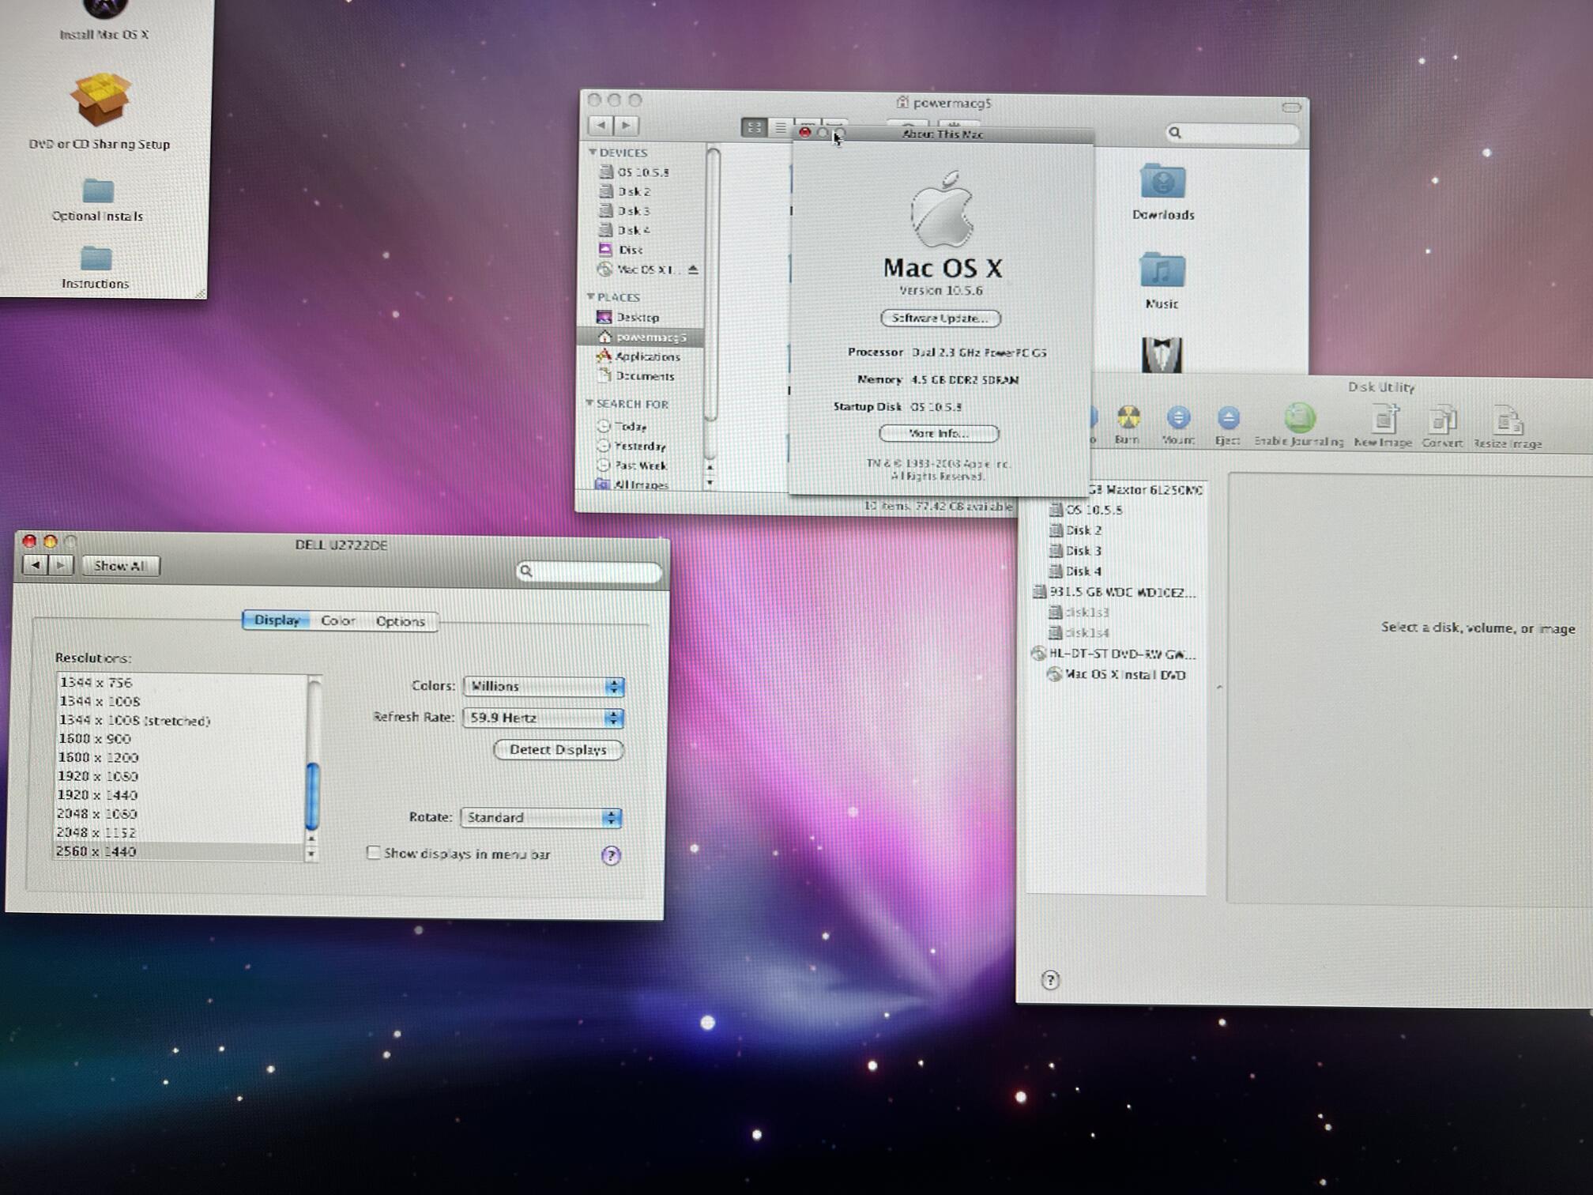Collapse SEARCH FOR section in Finder sidebar
Viewport: 1593px width, 1195px height.
coord(589,403)
